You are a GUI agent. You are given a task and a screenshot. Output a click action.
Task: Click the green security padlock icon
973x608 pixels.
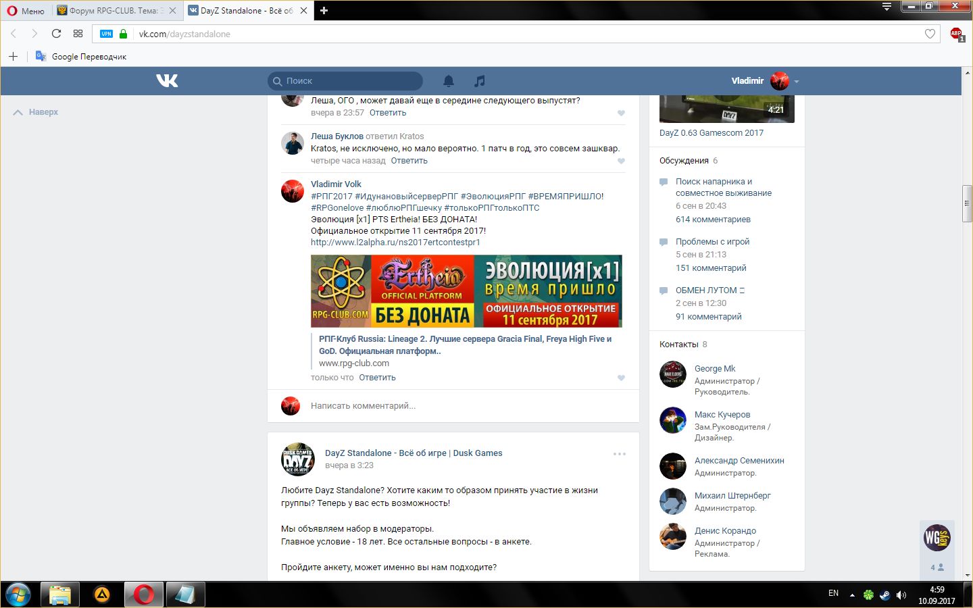(x=123, y=34)
